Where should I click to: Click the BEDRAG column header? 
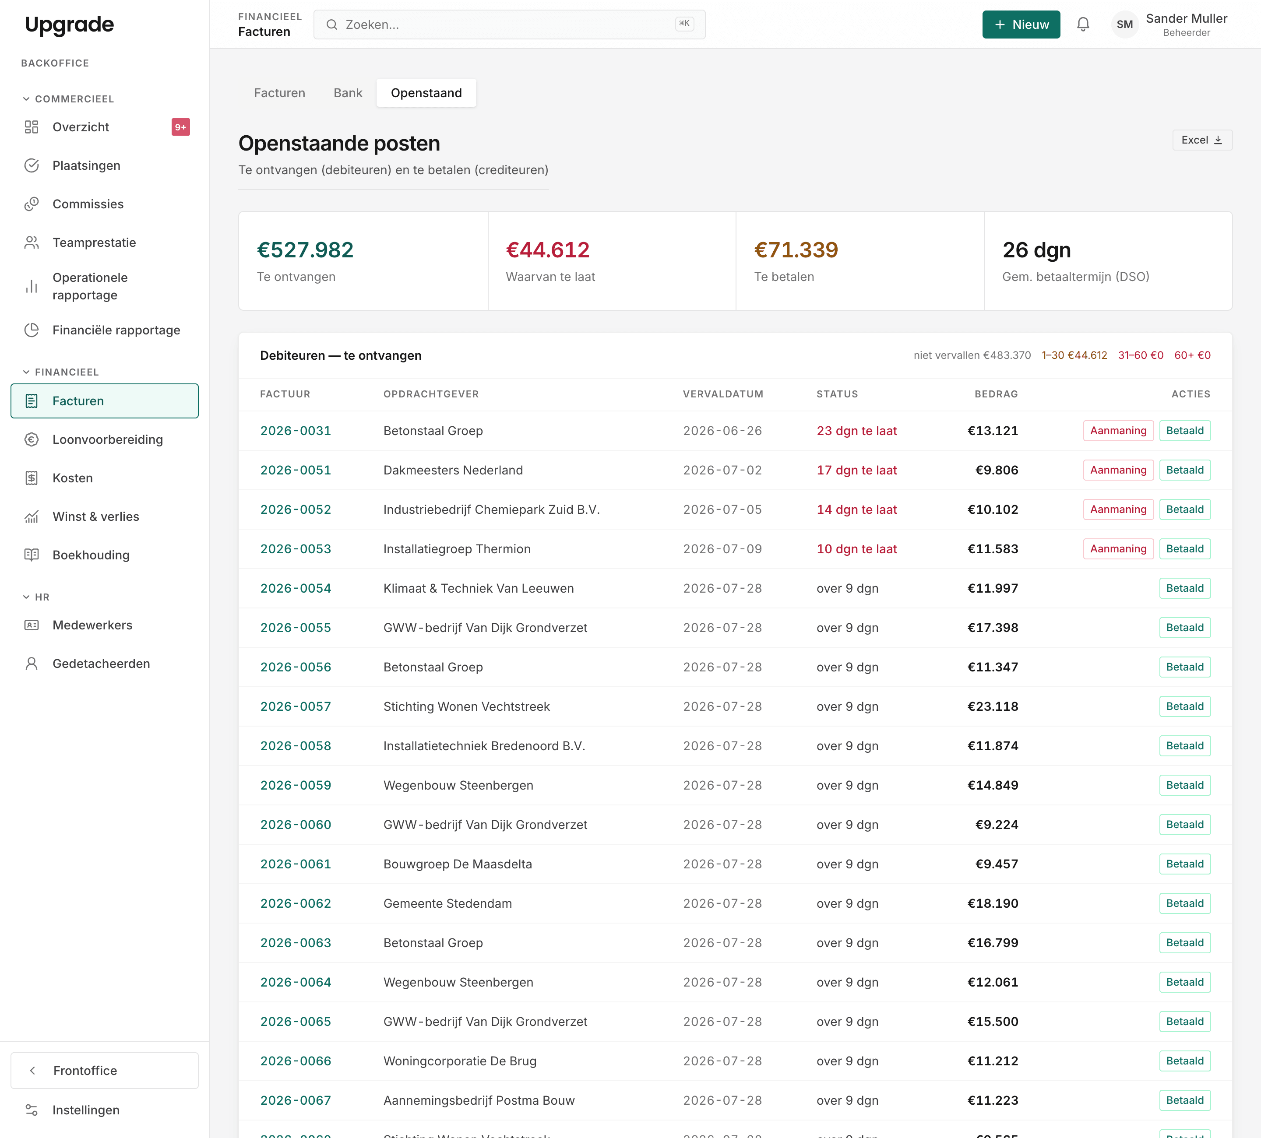point(996,394)
